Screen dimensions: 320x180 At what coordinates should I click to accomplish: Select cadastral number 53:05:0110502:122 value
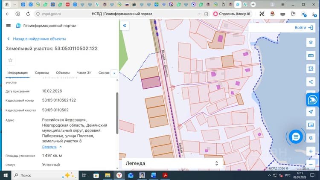pos(59,100)
